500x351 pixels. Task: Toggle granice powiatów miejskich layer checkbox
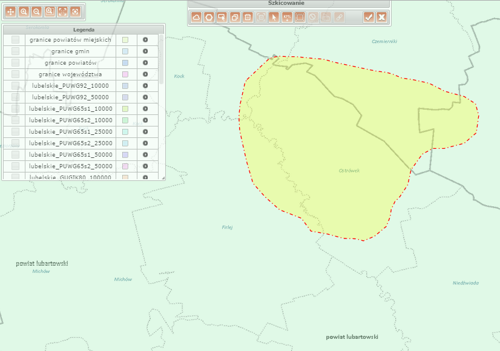click(x=15, y=40)
